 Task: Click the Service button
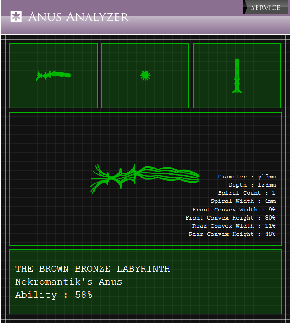[265, 7]
